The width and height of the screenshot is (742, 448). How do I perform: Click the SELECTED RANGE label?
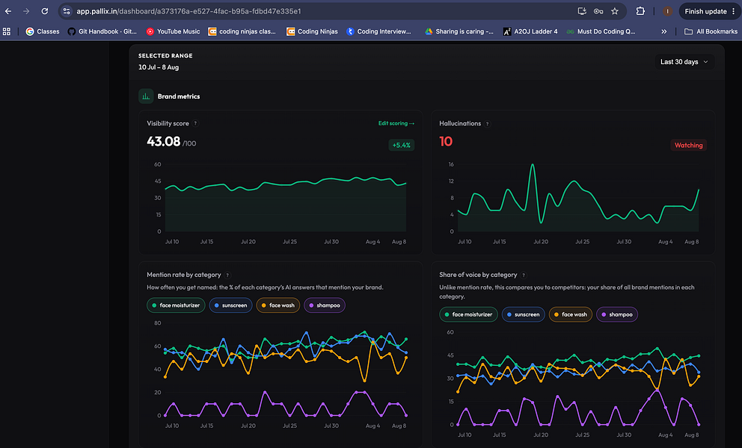165,56
